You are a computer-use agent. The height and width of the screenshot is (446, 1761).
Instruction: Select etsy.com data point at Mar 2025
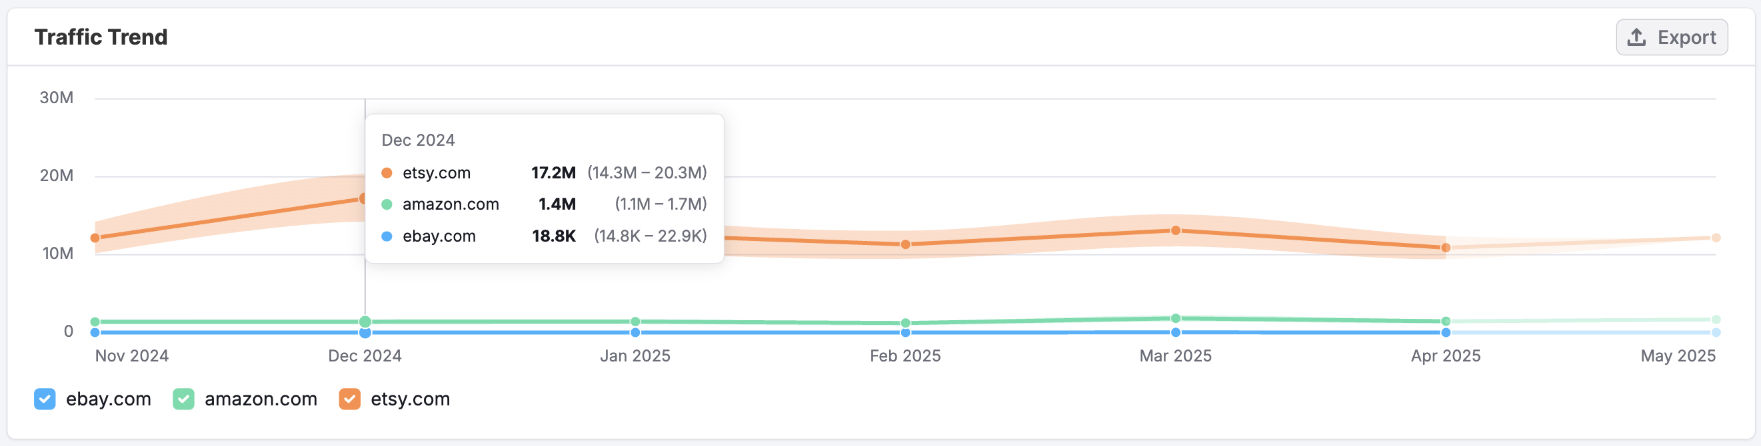click(x=1175, y=231)
